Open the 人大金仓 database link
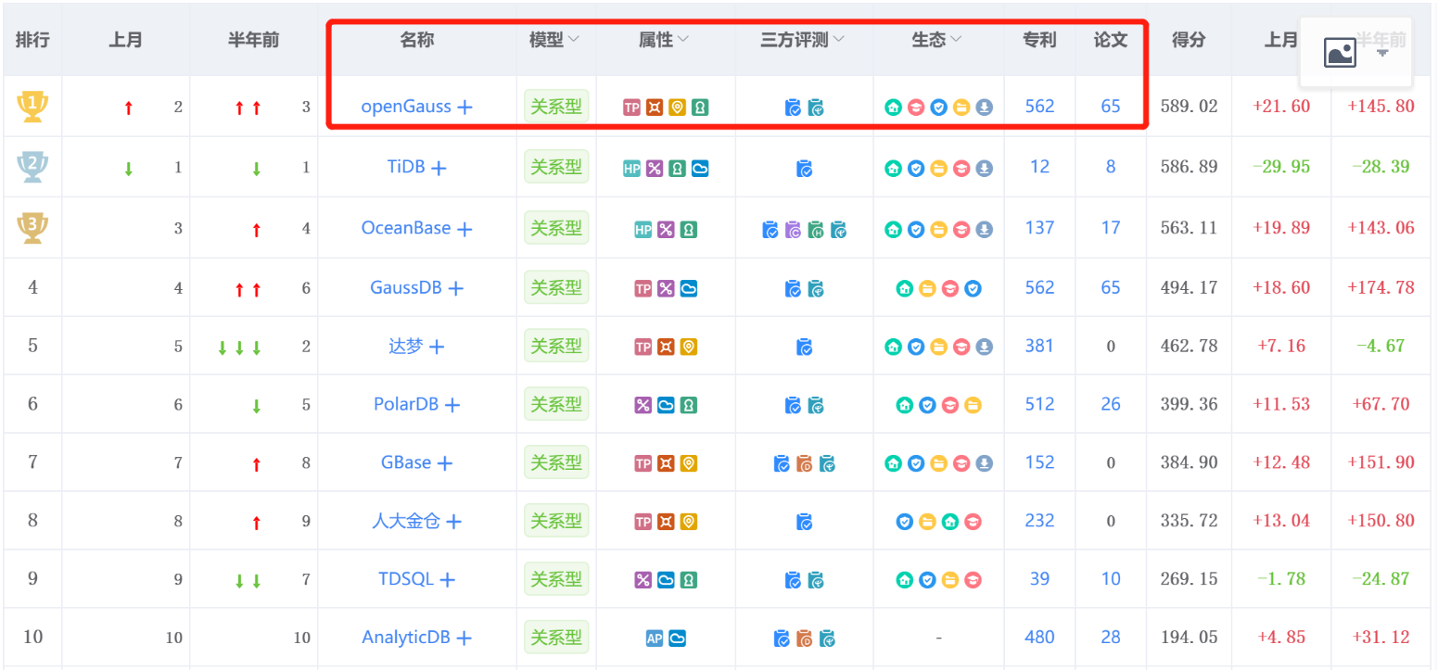The width and height of the screenshot is (1438, 670). tap(406, 521)
